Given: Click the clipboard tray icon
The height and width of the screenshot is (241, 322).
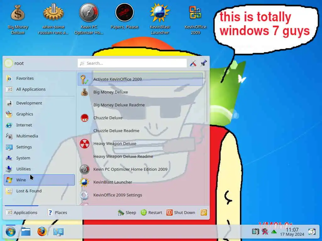Looking at the screenshot, I should point(255,232).
